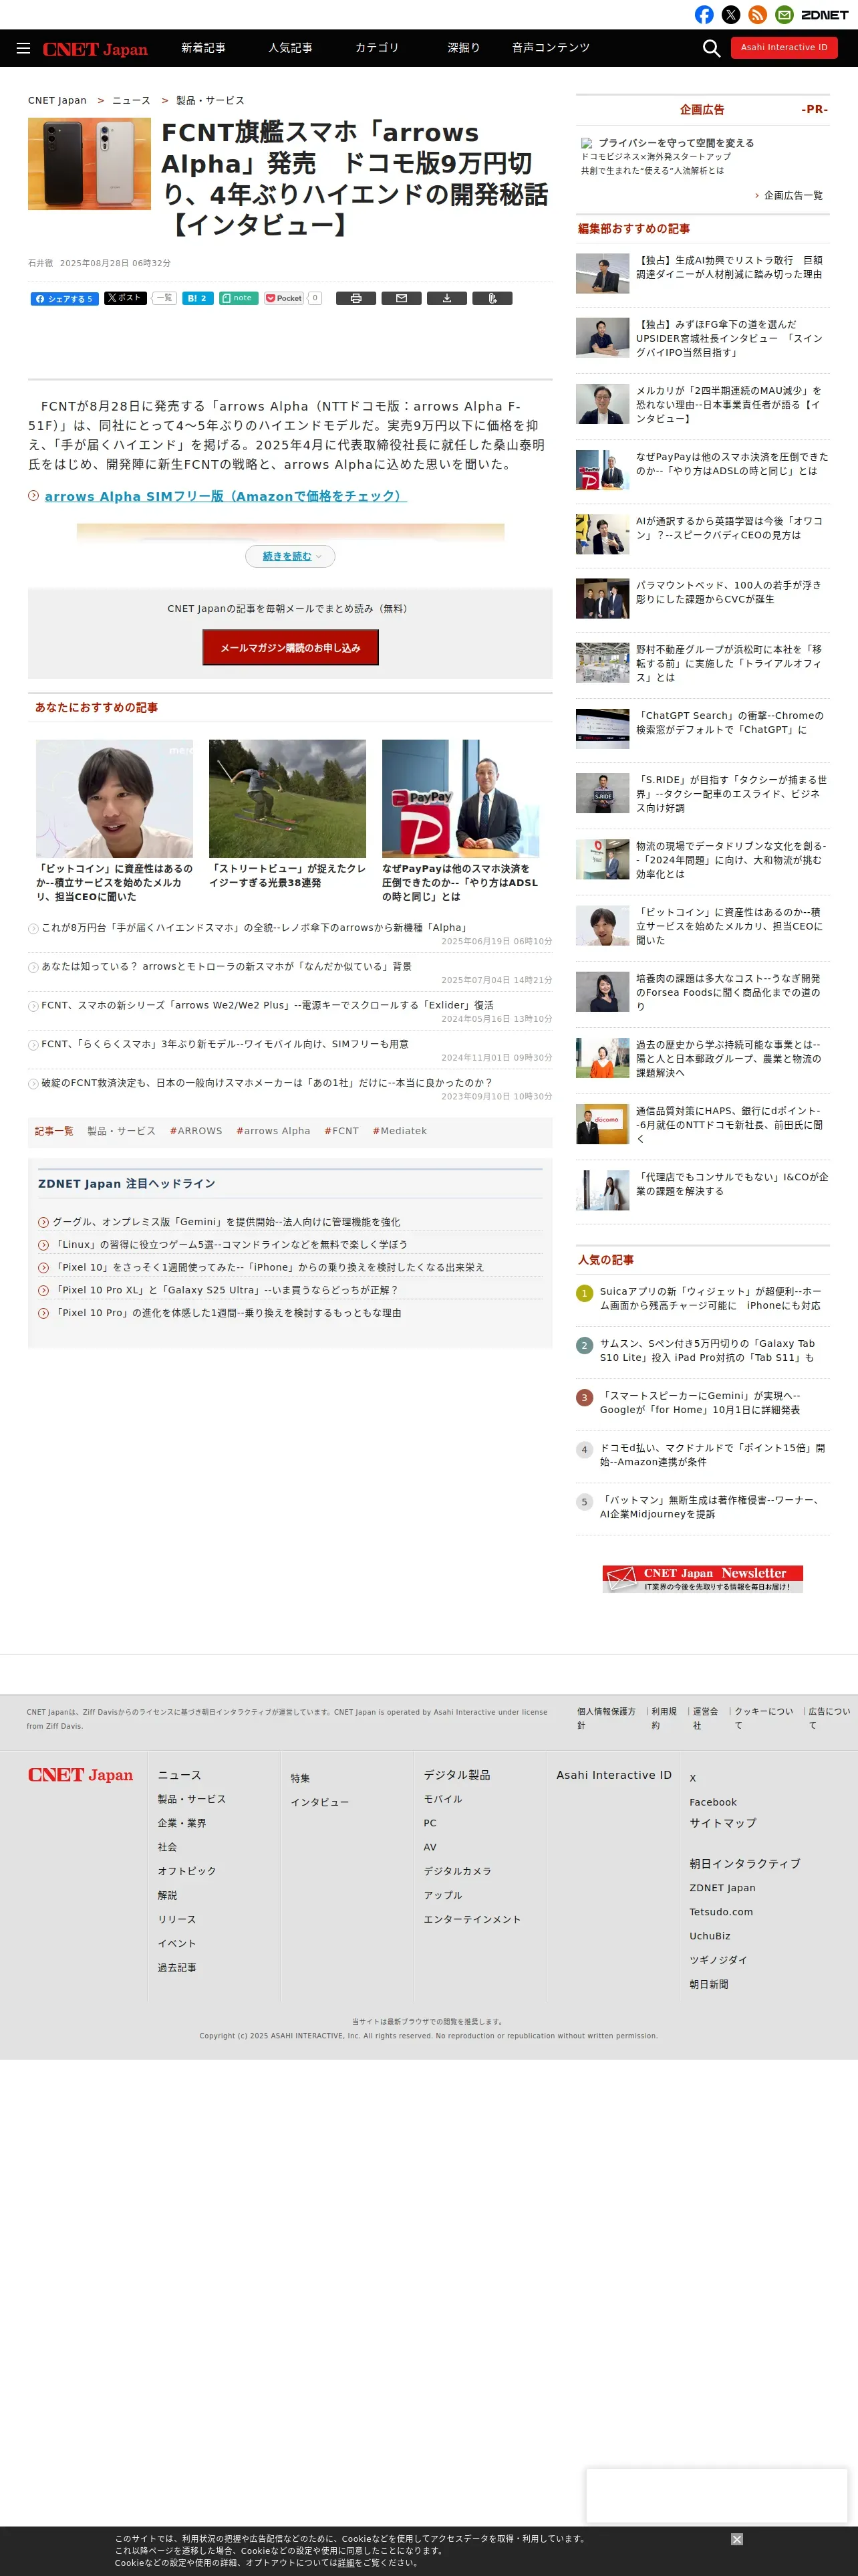
Task: Open 企業広告一覧 link
Action: click(x=793, y=196)
